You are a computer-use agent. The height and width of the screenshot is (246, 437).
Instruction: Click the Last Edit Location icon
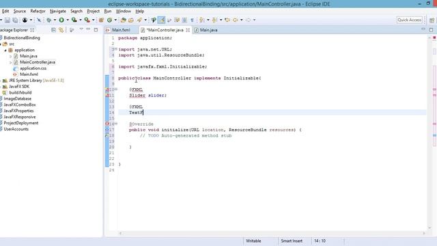pyautogui.click(x=227, y=20)
